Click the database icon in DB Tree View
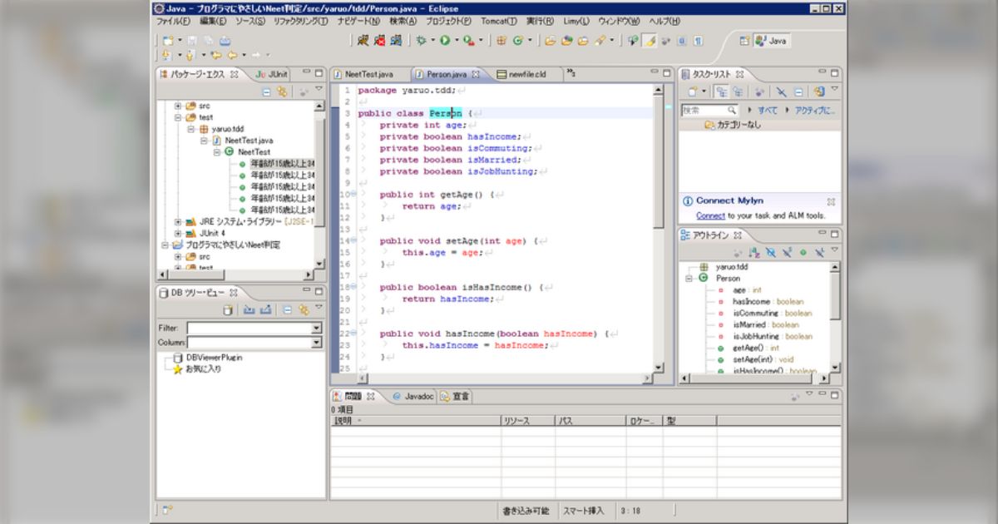The height and width of the screenshot is (524, 998). pyautogui.click(x=228, y=310)
